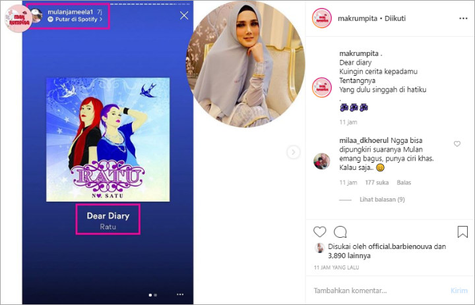Click Balas to reply to comment
This screenshot has height=305, width=475.
(404, 182)
